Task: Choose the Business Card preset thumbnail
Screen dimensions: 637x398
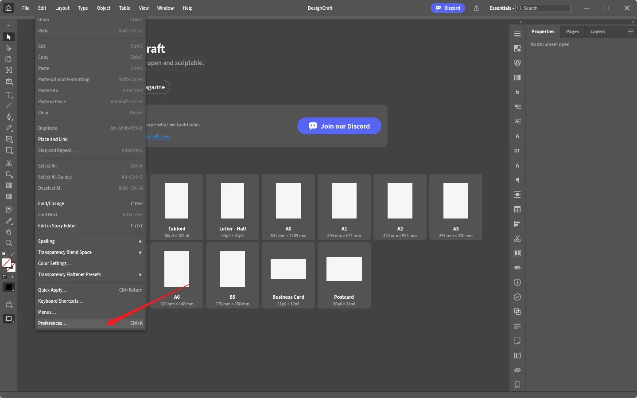Action: point(288,275)
